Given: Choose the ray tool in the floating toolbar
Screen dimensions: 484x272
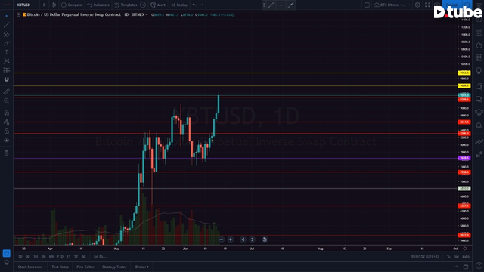Looking at the screenshot, I should point(290,5).
